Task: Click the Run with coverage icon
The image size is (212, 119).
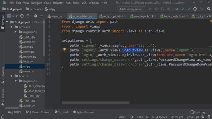Action: [162, 9]
